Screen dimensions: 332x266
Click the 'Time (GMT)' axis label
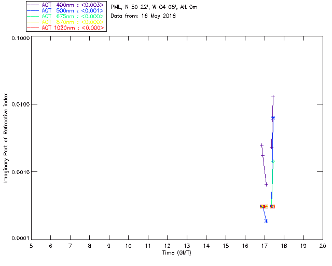pyautogui.click(x=177, y=253)
